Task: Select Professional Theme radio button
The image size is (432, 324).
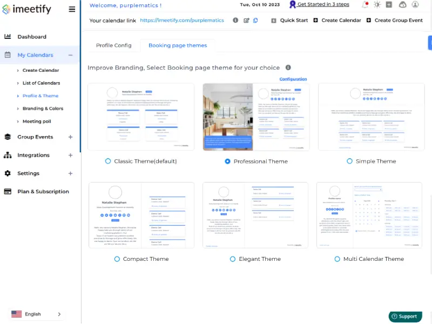Action: click(227, 161)
